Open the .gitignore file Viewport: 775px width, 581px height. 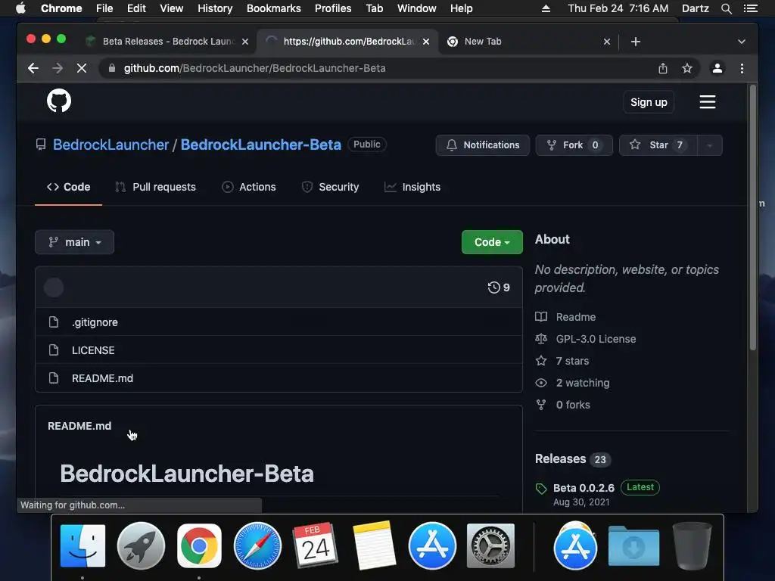(95, 322)
